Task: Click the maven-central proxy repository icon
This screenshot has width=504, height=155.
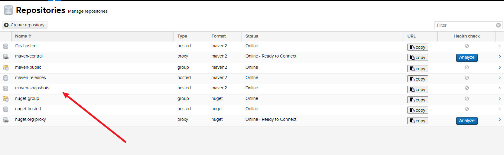Action: pos(6,57)
